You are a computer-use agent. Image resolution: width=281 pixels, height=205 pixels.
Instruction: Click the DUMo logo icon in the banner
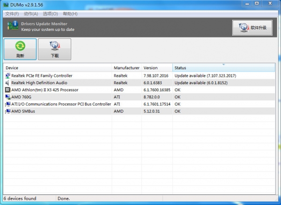12,27
